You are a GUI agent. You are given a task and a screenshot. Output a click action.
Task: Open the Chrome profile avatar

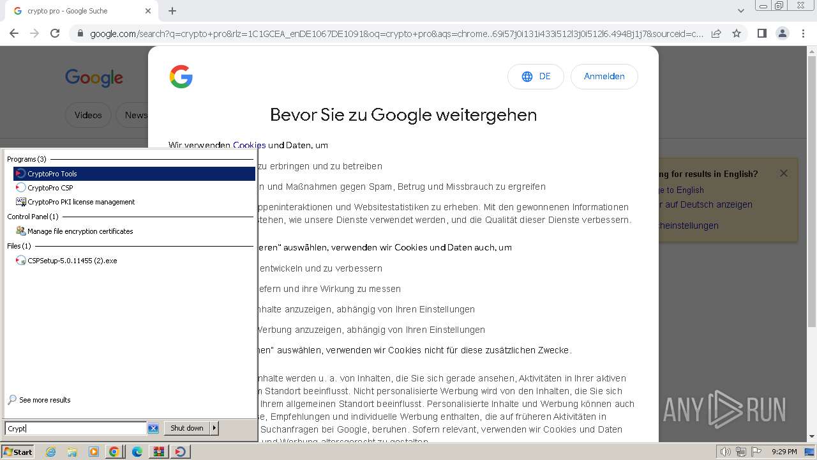point(783,33)
